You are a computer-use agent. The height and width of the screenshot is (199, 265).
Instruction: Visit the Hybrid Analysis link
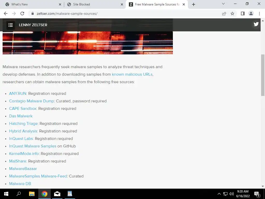[23, 131]
